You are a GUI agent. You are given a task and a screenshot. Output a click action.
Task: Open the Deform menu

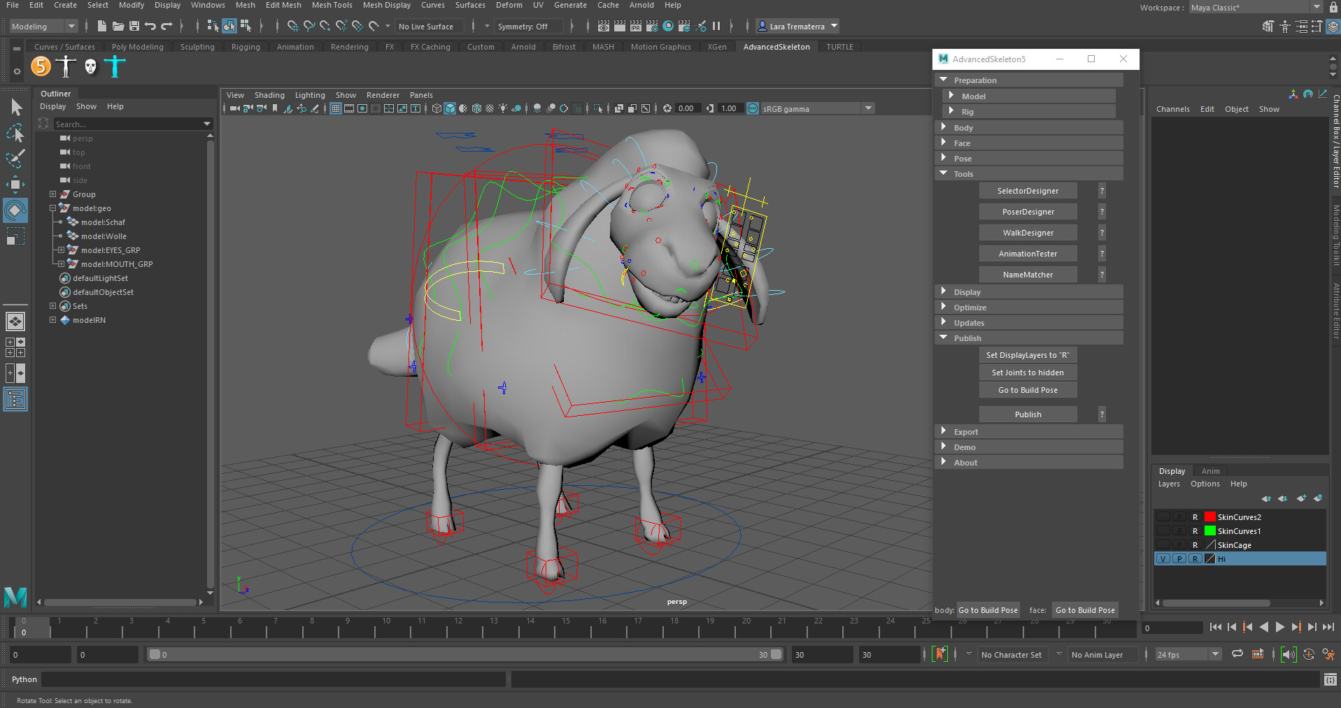[509, 5]
